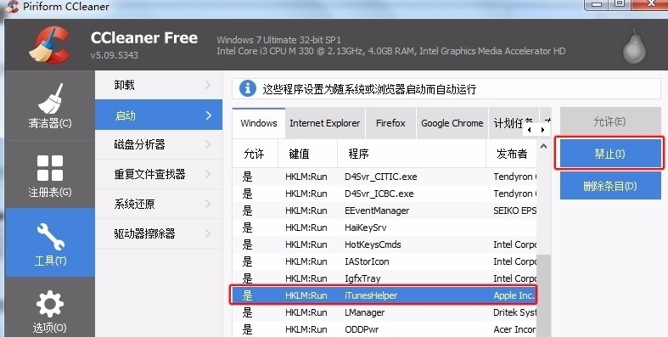Click the pear icon in header
The height and width of the screenshot is (337, 668).
[634, 48]
